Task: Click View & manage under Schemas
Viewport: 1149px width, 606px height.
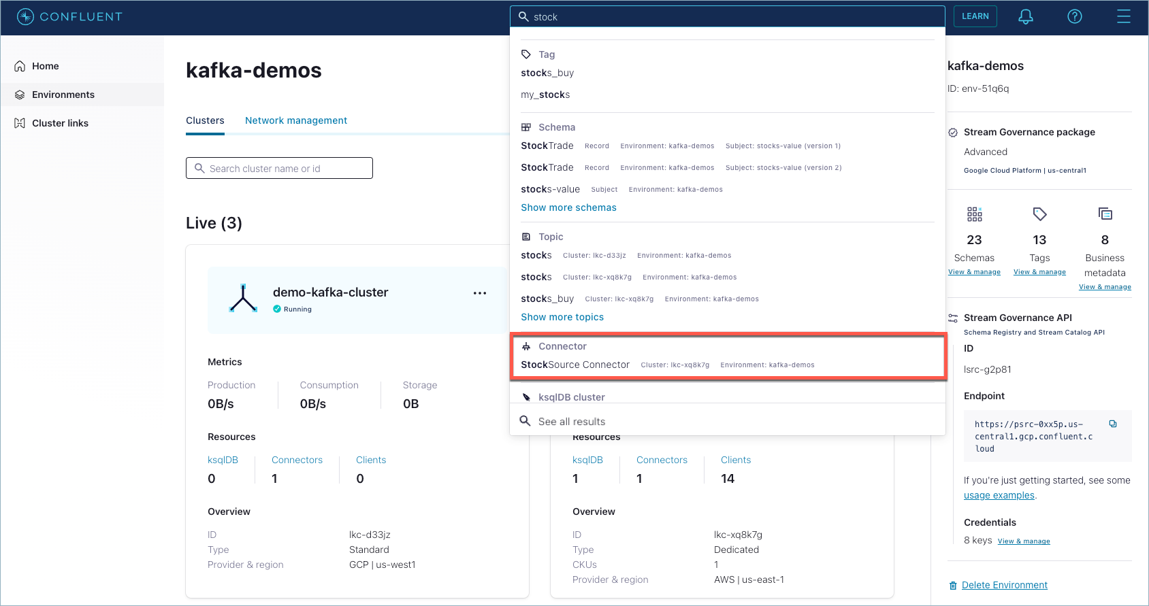Action: (974, 272)
